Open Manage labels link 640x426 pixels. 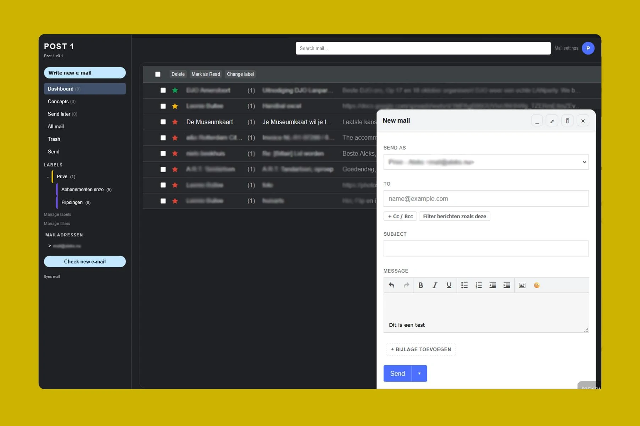[57, 214]
